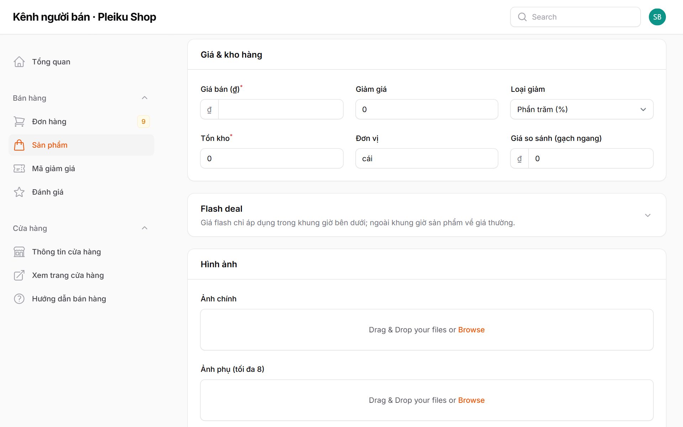Click the Đơn hàng cart icon

pos(19,122)
